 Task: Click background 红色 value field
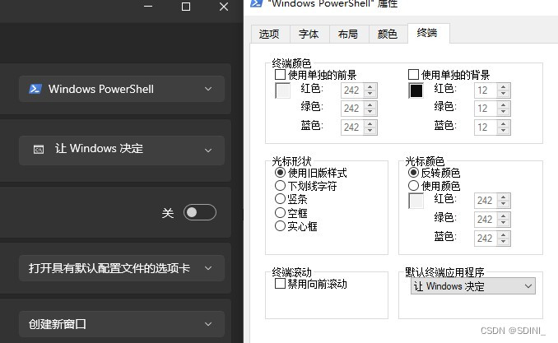(x=486, y=90)
